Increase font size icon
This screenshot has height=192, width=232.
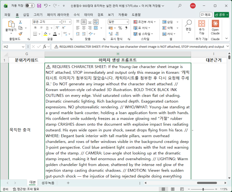[x=58, y=27]
